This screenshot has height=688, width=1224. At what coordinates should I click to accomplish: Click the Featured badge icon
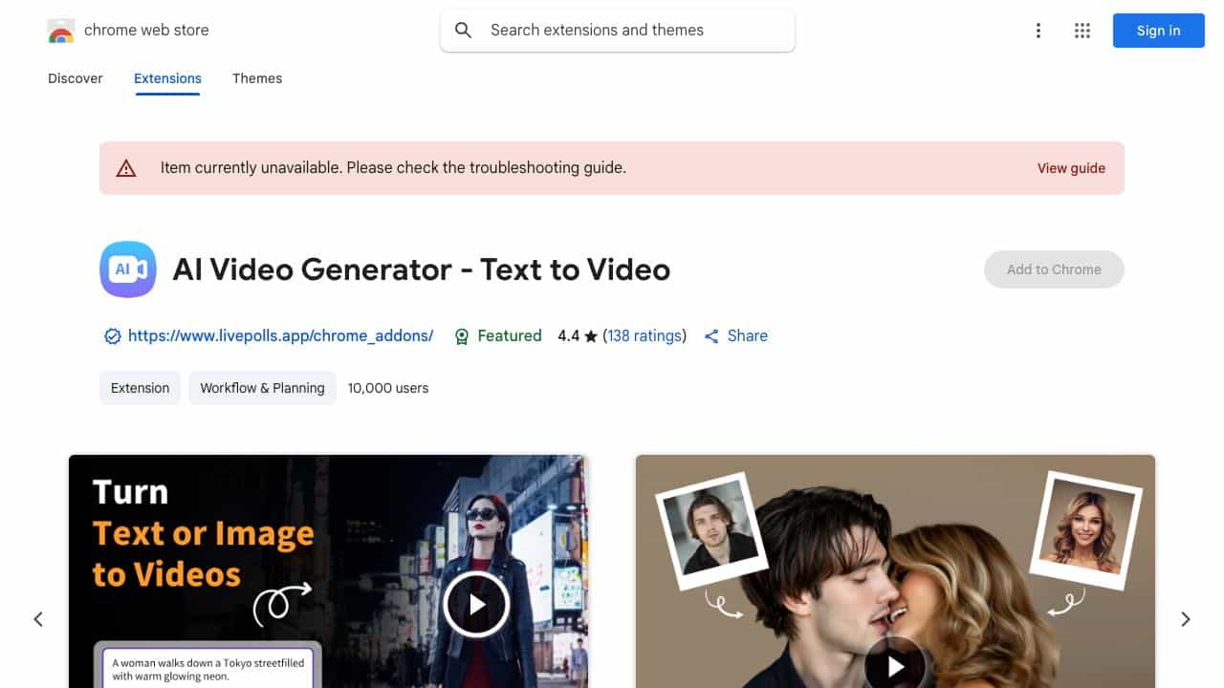click(x=462, y=336)
